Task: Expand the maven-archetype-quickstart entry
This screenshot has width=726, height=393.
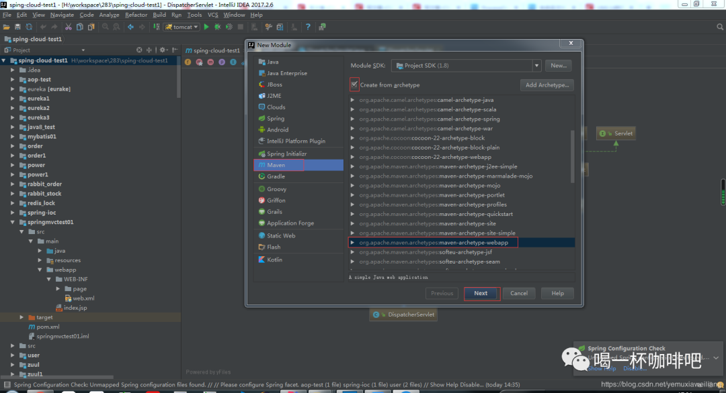Action: [352, 214]
